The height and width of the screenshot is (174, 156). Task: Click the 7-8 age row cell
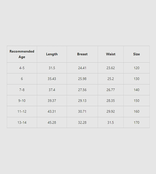pyautogui.click(x=22, y=90)
